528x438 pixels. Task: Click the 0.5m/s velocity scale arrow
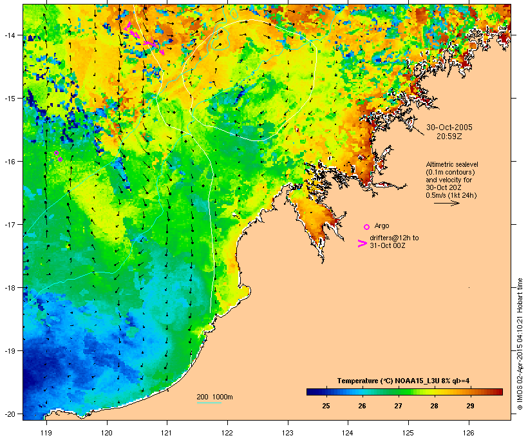click(x=446, y=203)
